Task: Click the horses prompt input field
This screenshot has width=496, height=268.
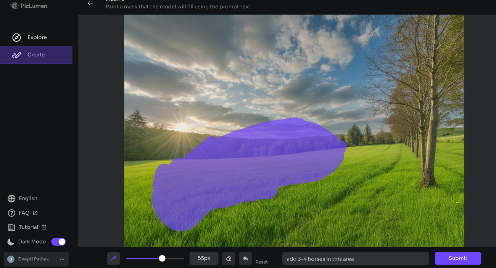Action: coord(355,258)
